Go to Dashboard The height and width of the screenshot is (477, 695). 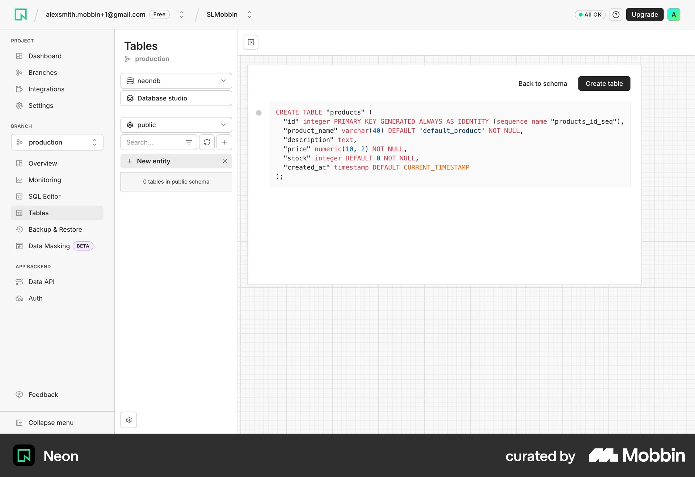(x=57, y=56)
